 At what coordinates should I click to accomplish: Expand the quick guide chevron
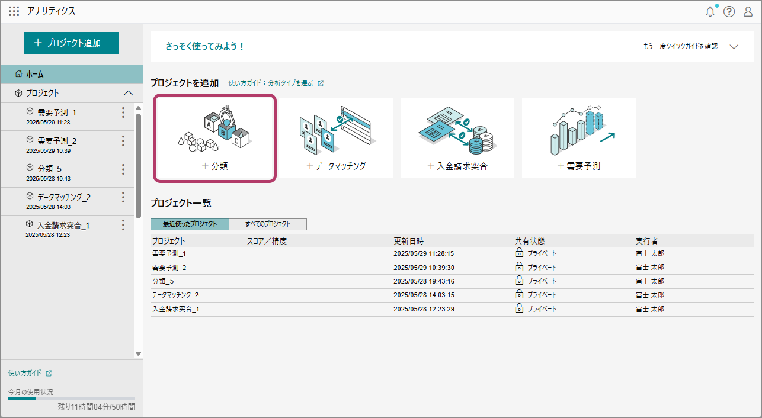[734, 46]
